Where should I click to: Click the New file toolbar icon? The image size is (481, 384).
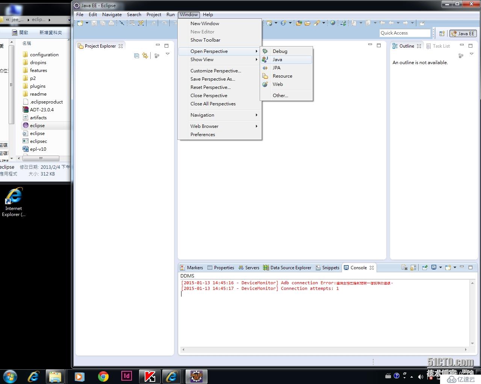click(80, 23)
